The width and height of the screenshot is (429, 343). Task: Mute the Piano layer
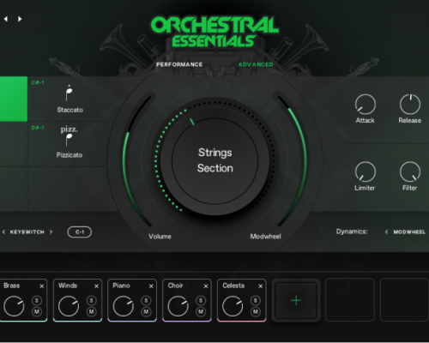click(146, 311)
